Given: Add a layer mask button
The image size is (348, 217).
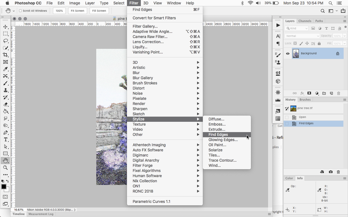Looking at the screenshot, I should tap(309, 93).
